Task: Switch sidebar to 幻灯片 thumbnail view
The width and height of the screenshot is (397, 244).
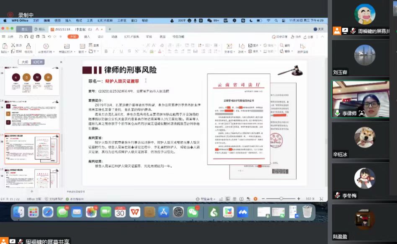Action: point(38,62)
